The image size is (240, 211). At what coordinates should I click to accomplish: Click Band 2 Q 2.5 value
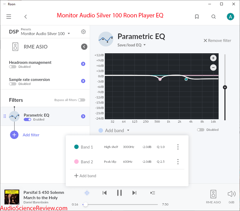pyautogui.click(x=161, y=162)
